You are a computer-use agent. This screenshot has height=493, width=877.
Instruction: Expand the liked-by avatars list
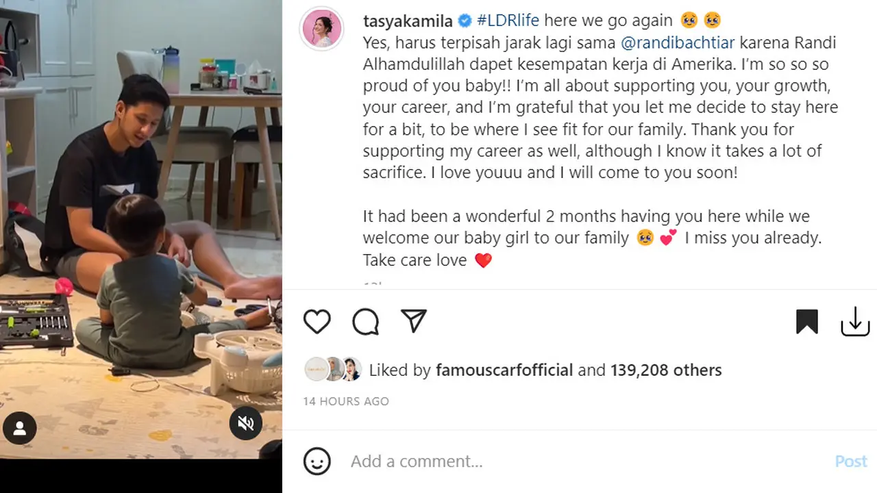333,370
